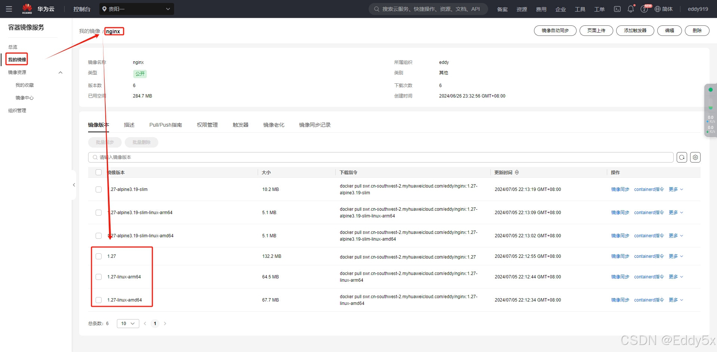Open the help question mark icon

644,9
